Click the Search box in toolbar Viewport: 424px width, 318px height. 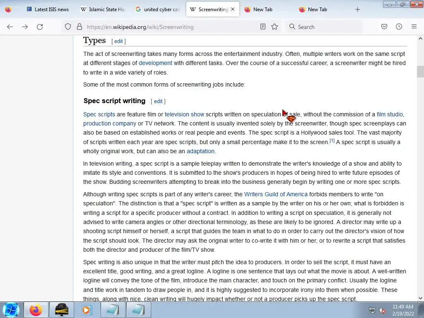325,27
